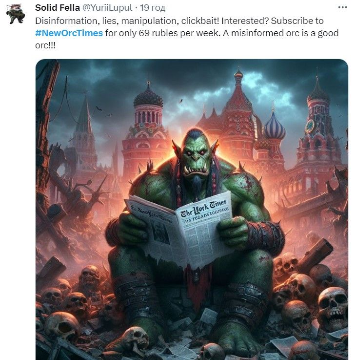
Task: Click the 19 год timestamp
Action: click(x=153, y=8)
